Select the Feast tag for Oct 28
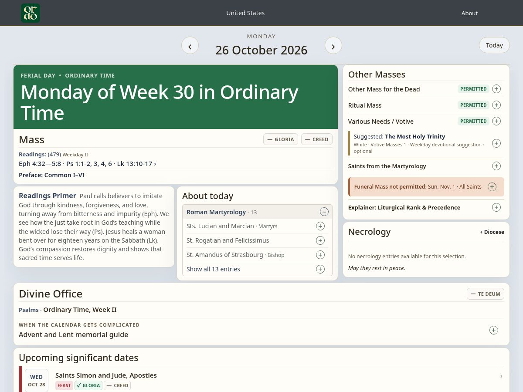Viewport: 523px width, 392px height. click(x=64, y=385)
